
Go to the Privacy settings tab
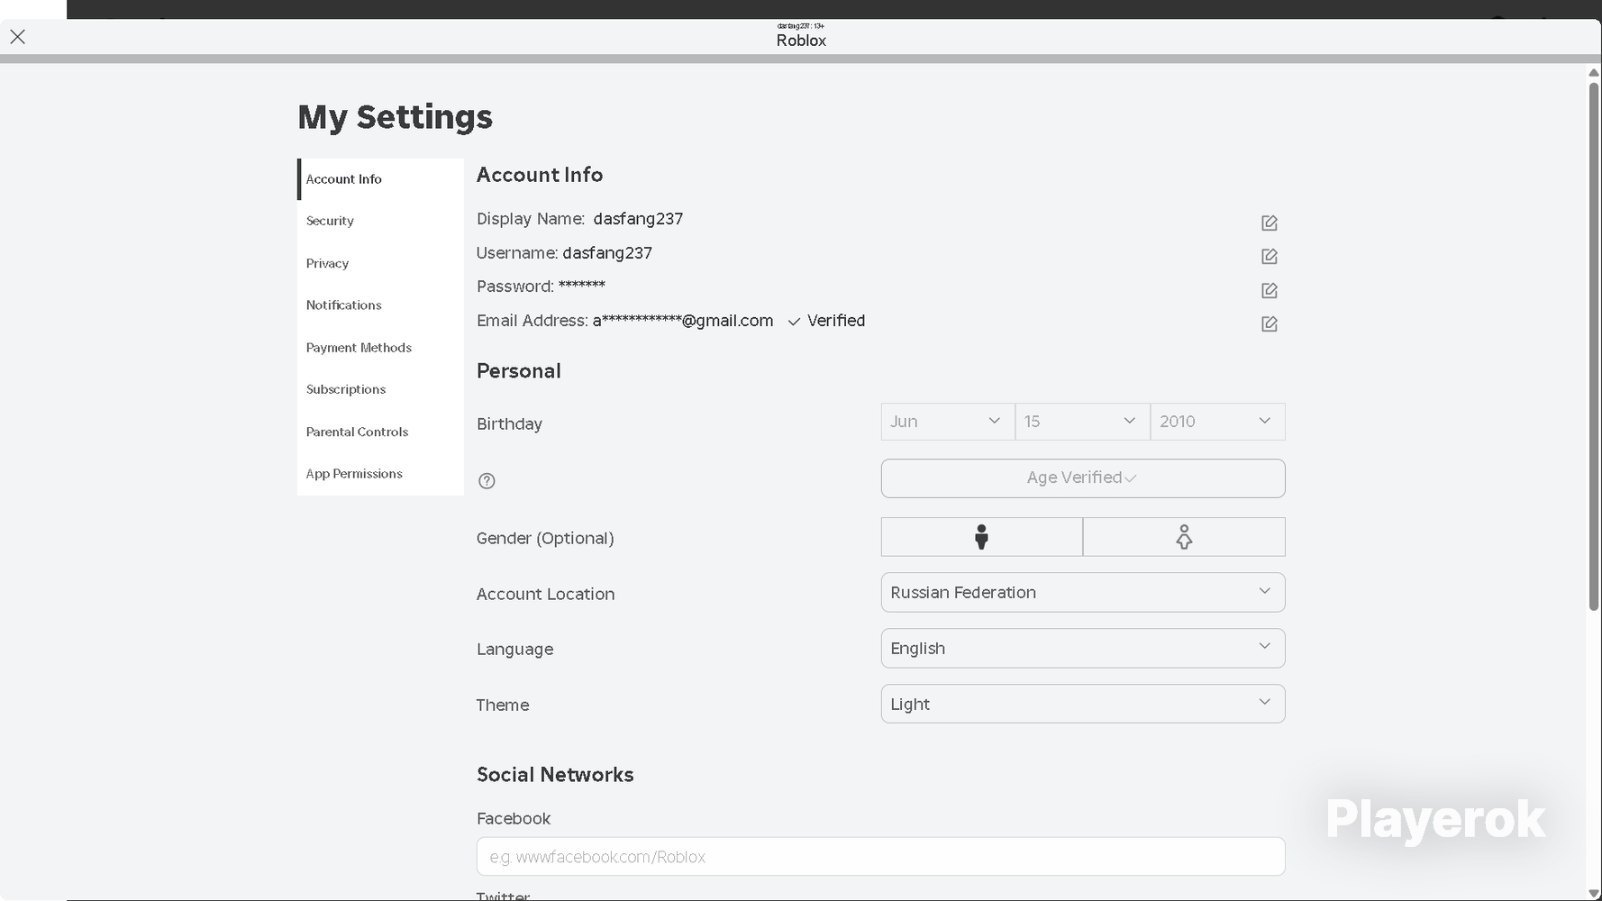click(x=380, y=263)
